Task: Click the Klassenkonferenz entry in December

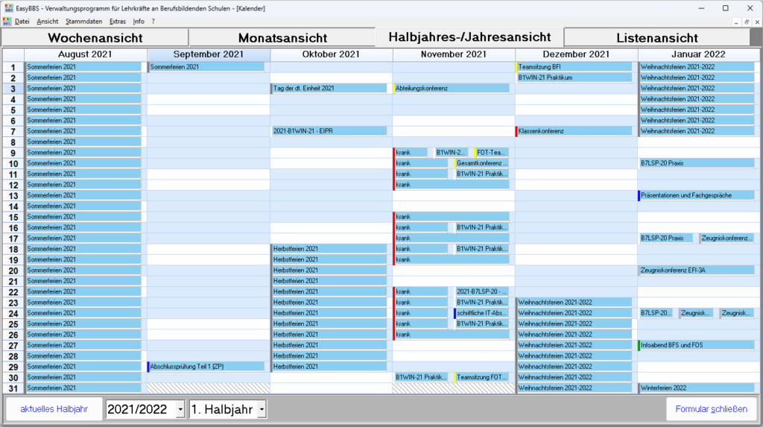Action: [x=574, y=131]
